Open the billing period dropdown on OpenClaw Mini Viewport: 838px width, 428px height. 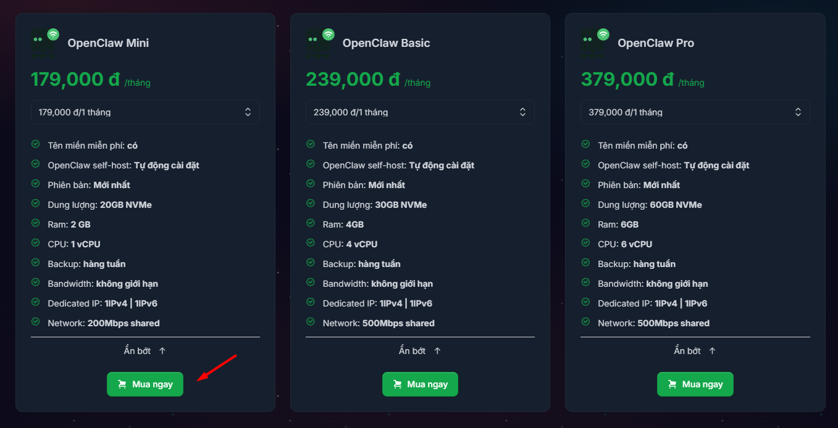(x=145, y=112)
